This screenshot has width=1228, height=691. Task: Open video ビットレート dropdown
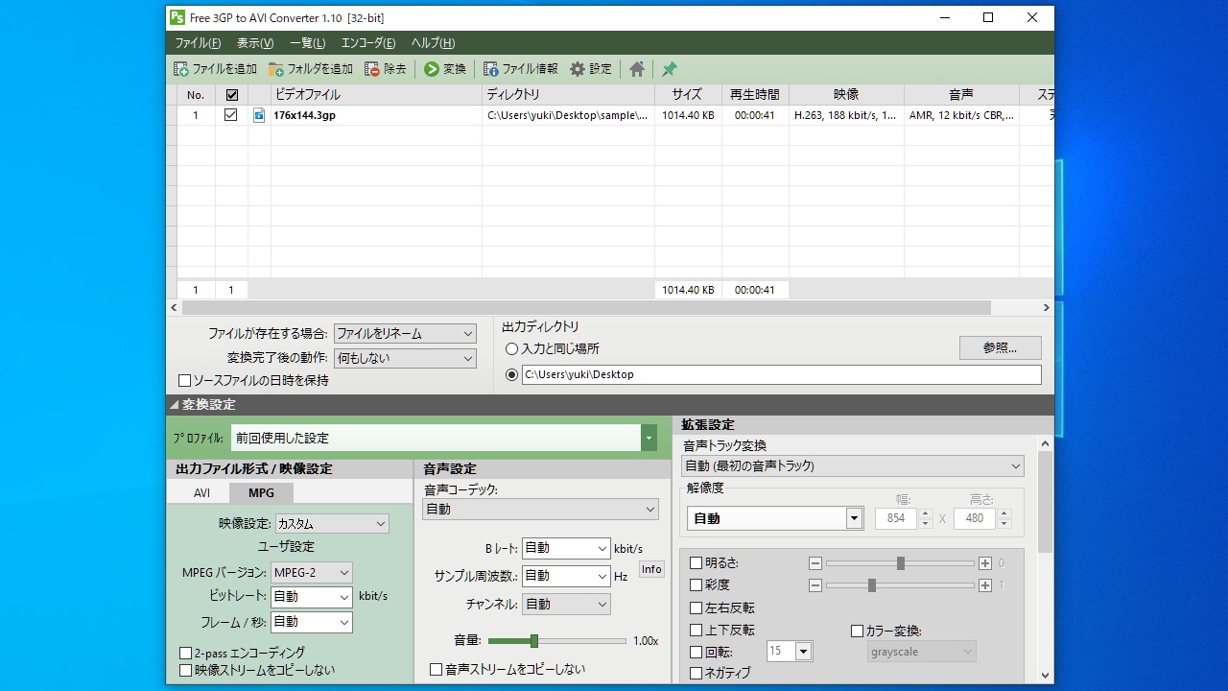click(x=312, y=596)
